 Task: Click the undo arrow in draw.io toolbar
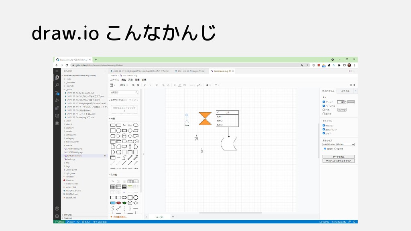(144, 85)
